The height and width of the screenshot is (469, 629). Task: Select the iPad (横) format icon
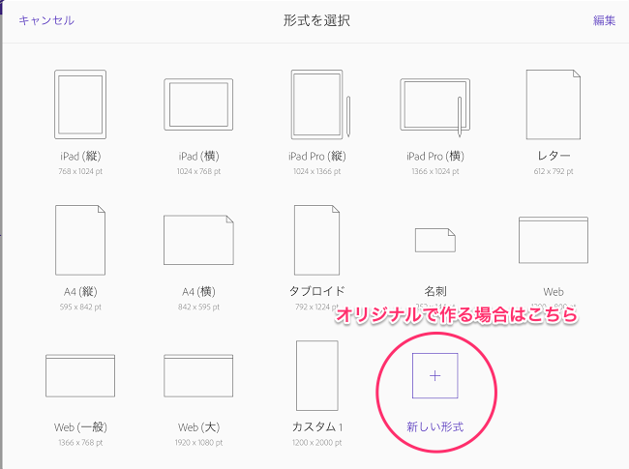tap(198, 104)
